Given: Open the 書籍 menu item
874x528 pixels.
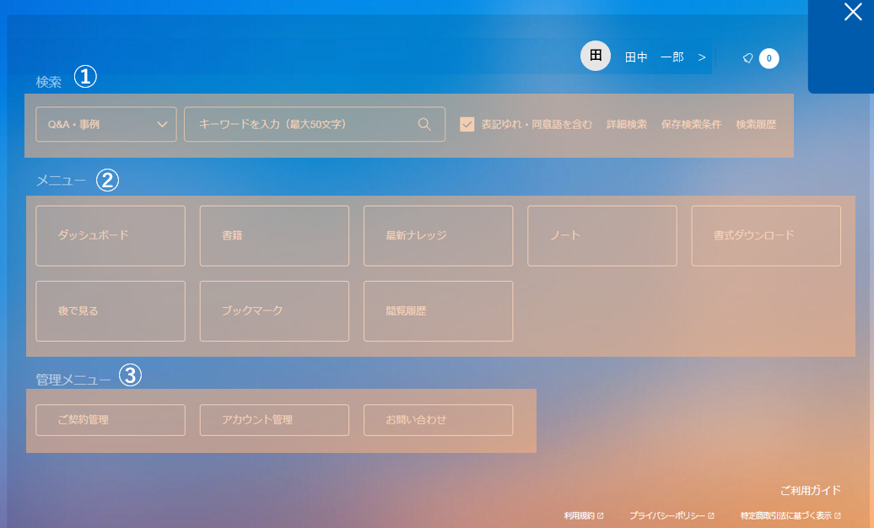Looking at the screenshot, I should 274,235.
